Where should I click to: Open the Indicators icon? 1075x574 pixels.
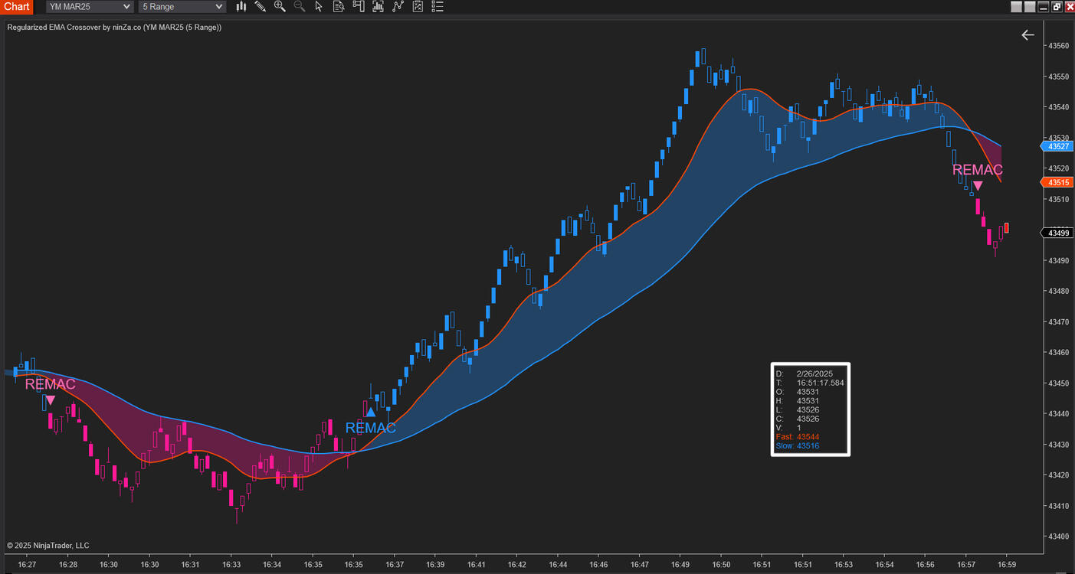[x=398, y=7]
